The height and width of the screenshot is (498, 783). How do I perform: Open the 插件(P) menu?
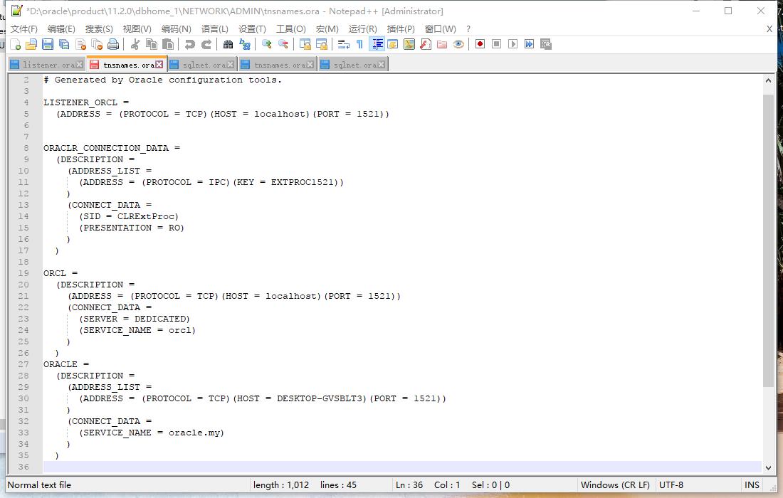401,29
